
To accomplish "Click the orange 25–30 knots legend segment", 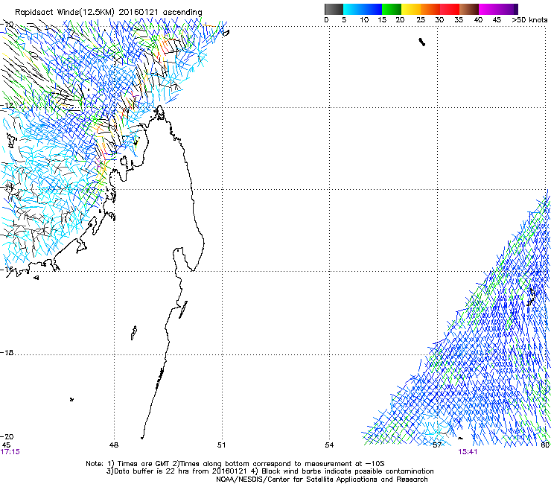I will (430, 9).
